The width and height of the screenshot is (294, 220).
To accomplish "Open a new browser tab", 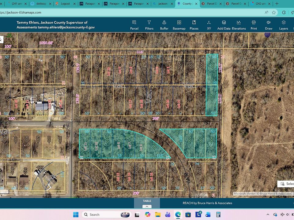I will 277,4.
